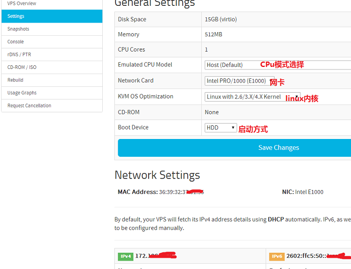Click the green IPv4 badge

[x=126, y=256]
